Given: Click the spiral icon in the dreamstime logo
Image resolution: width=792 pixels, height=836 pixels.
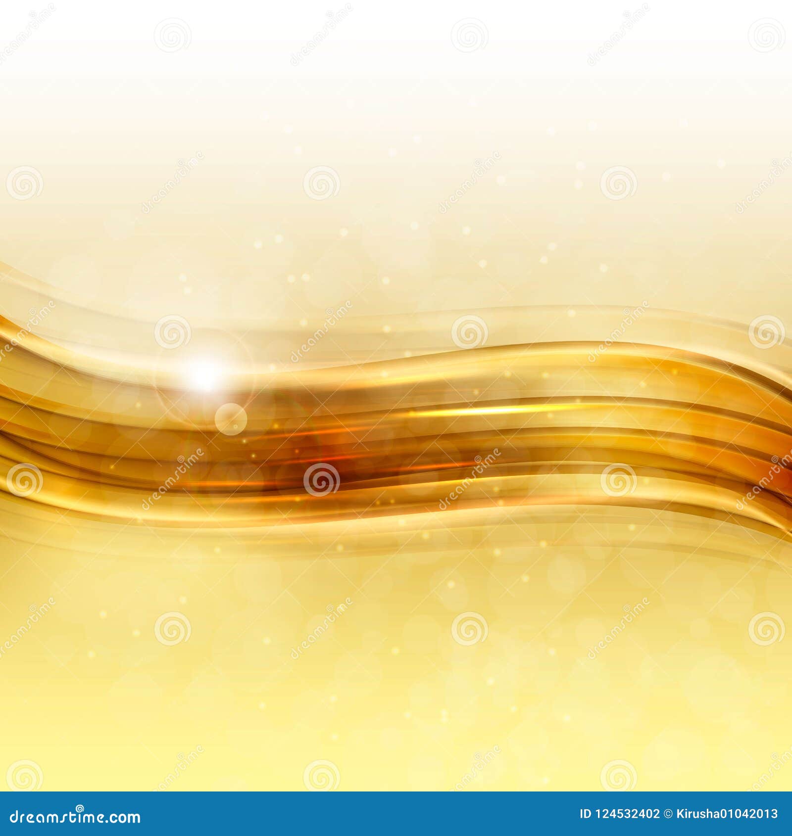Looking at the screenshot, I should pyautogui.click(x=80, y=807).
